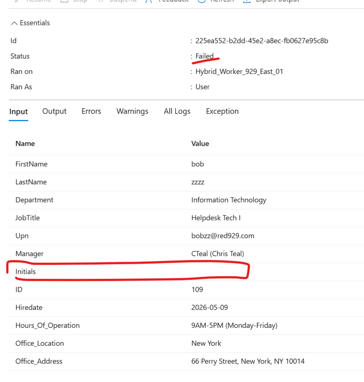The height and width of the screenshot is (382, 364).
Task: Click the Ran on label
Action: point(21,71)
